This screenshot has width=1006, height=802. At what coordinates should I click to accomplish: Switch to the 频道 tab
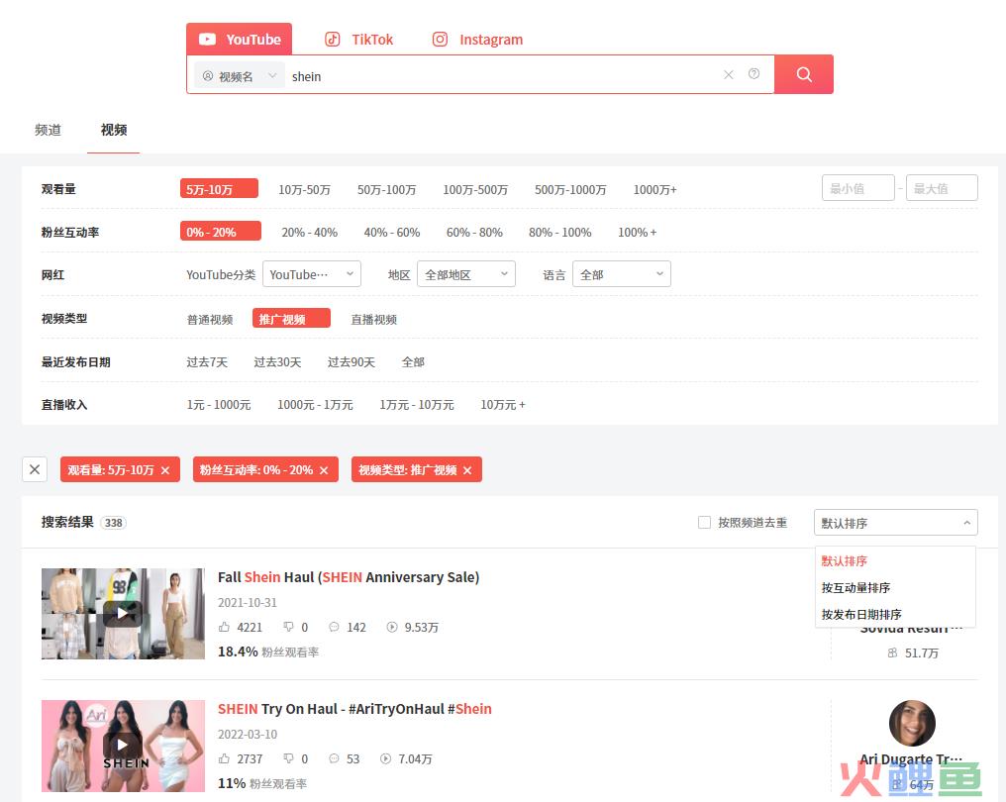pyautogui.click(x=49, y=130)
